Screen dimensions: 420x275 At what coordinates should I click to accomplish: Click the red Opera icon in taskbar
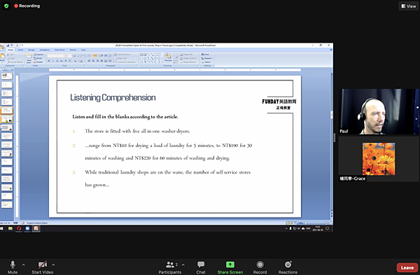(19, 228)
